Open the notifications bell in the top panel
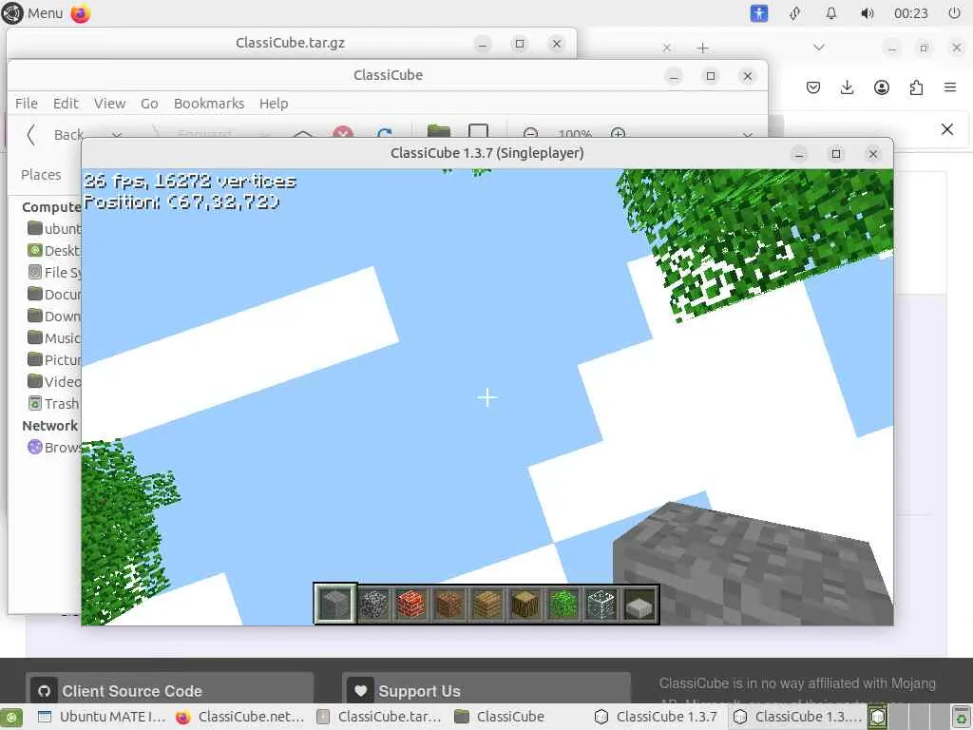Screen dimensions: 973x730 [x=830, y=13]
